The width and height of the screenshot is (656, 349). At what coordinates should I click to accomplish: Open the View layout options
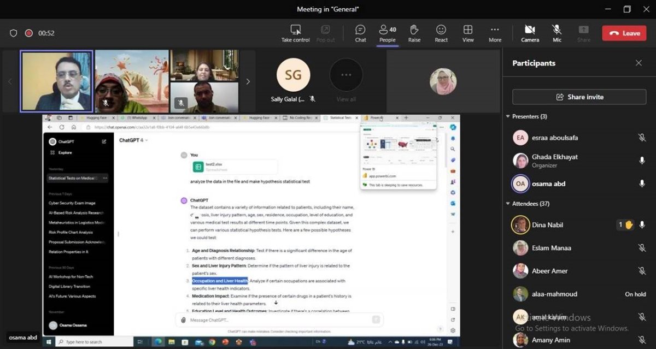coord(468,33)
